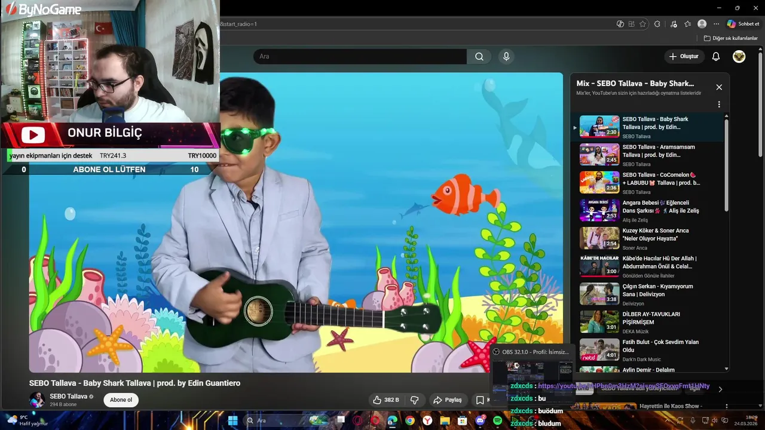
Task: Click the YouTube search magnifier button
Action: (479, 57)
